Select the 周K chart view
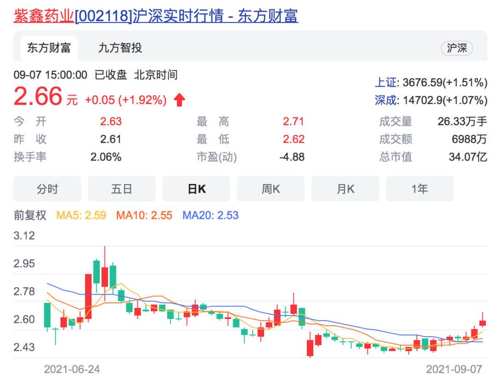The height and width of the screenshot is (379, 496). pyautogui.click(x=271, y=189)
